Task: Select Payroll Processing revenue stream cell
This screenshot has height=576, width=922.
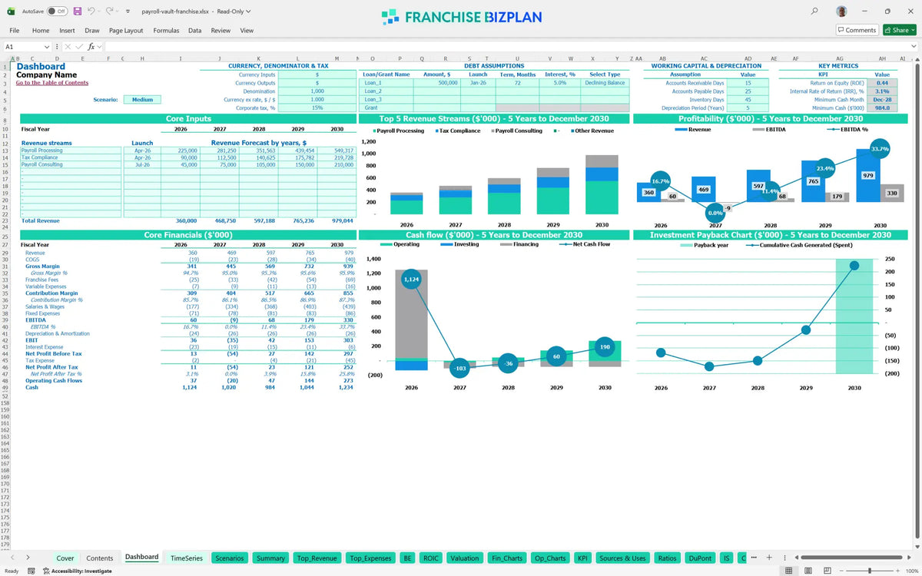Action: [x=71, y=151]
